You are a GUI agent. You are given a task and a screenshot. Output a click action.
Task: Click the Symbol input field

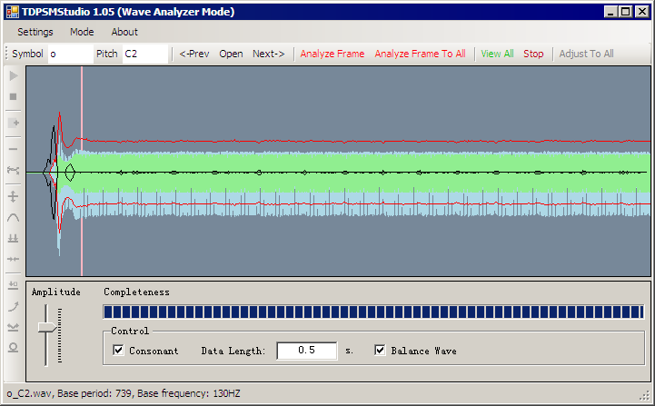tap(71, 54)
